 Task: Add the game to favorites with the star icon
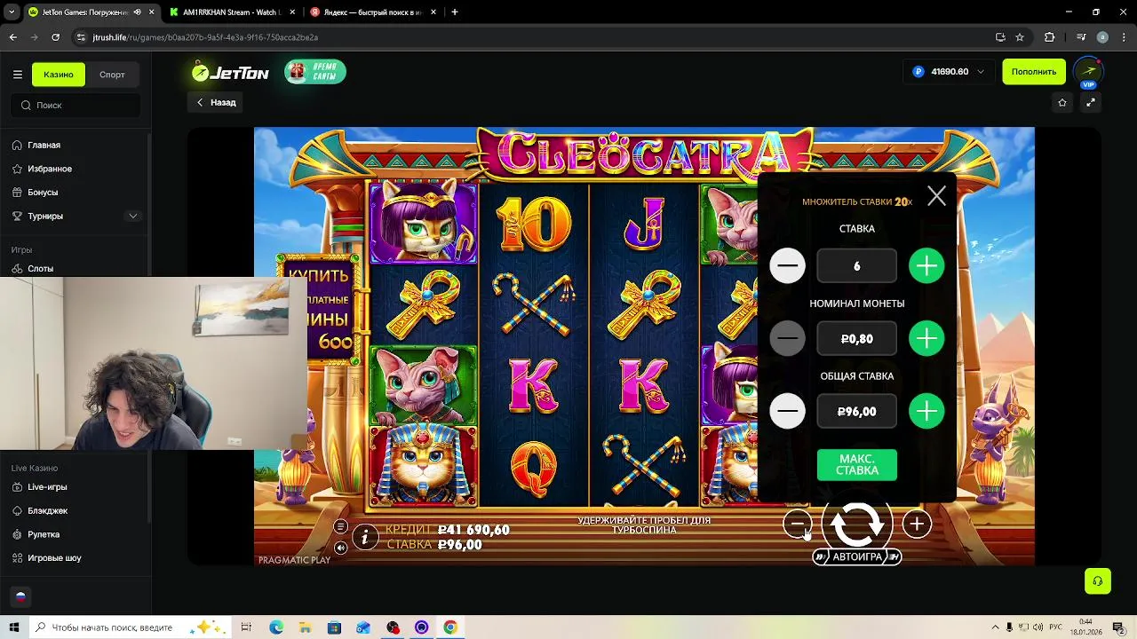(x=1062, y=103)
